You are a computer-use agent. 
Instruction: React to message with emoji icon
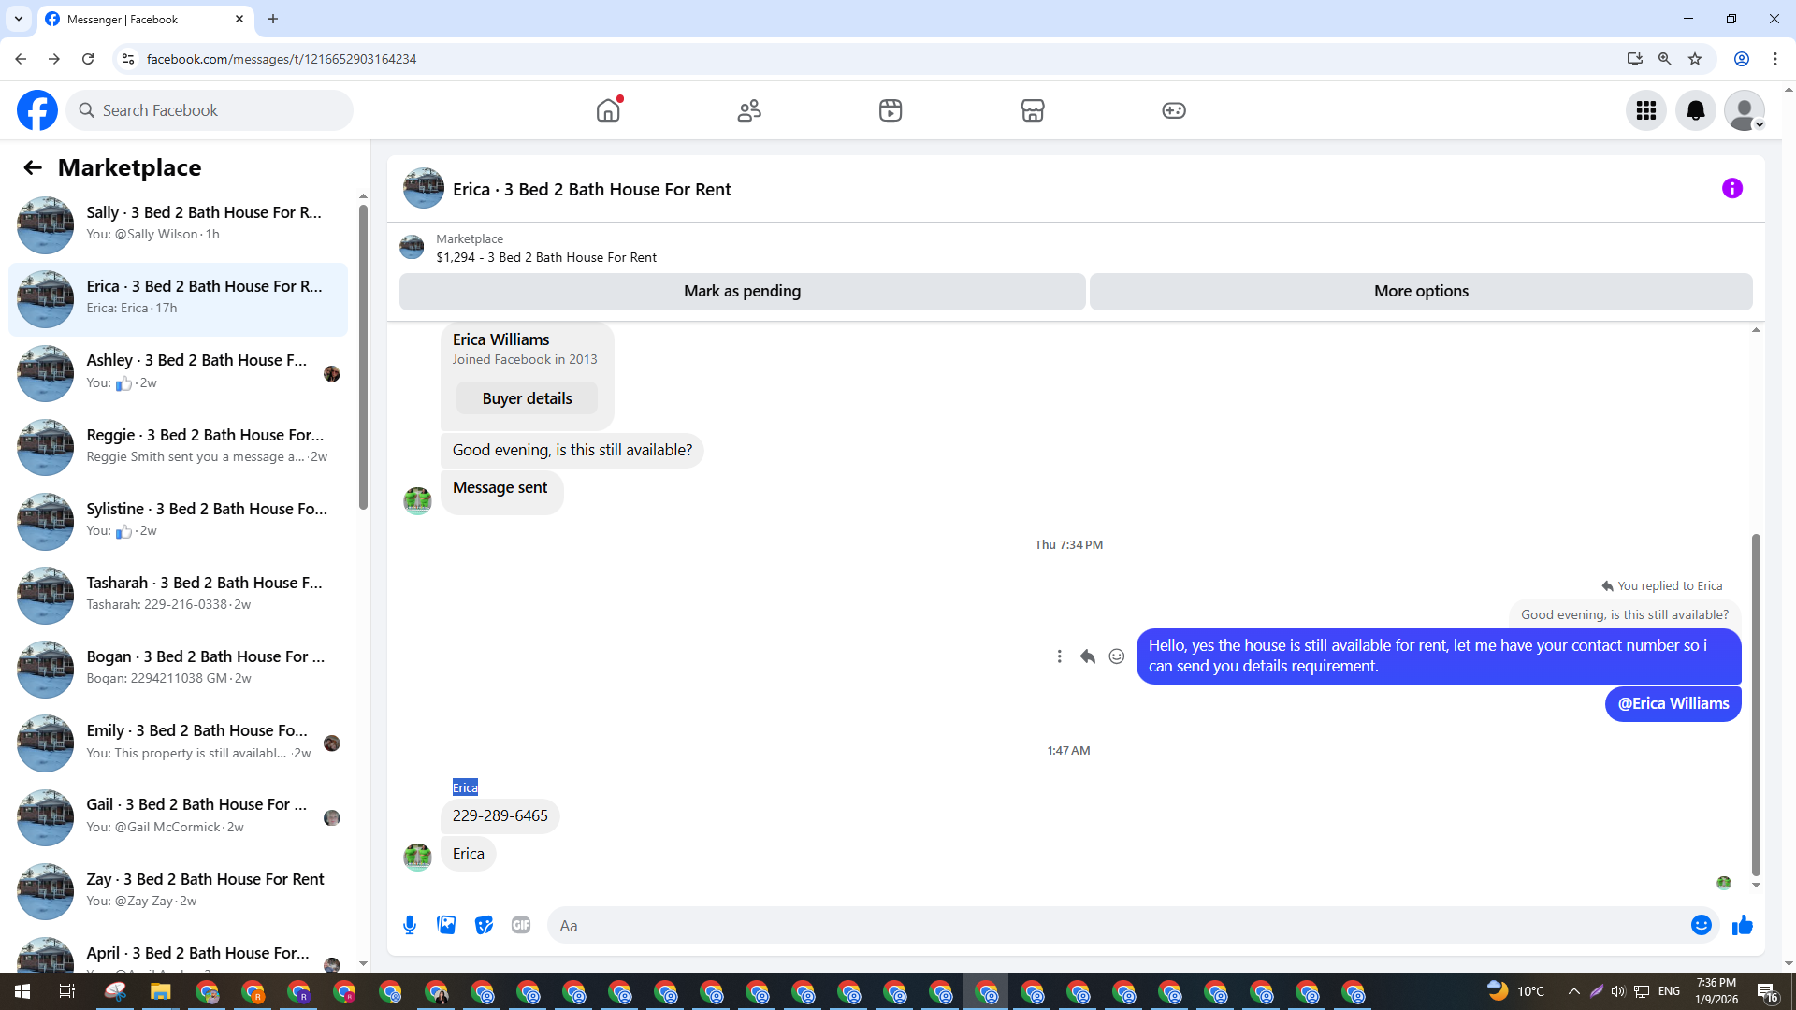[1116, 656]
